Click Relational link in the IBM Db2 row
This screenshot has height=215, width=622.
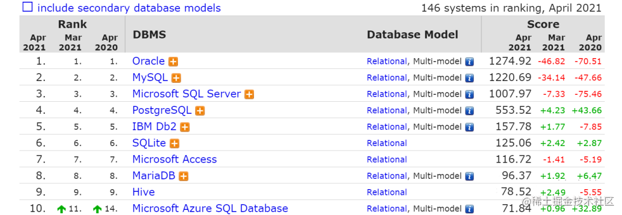tap(387, 126)
